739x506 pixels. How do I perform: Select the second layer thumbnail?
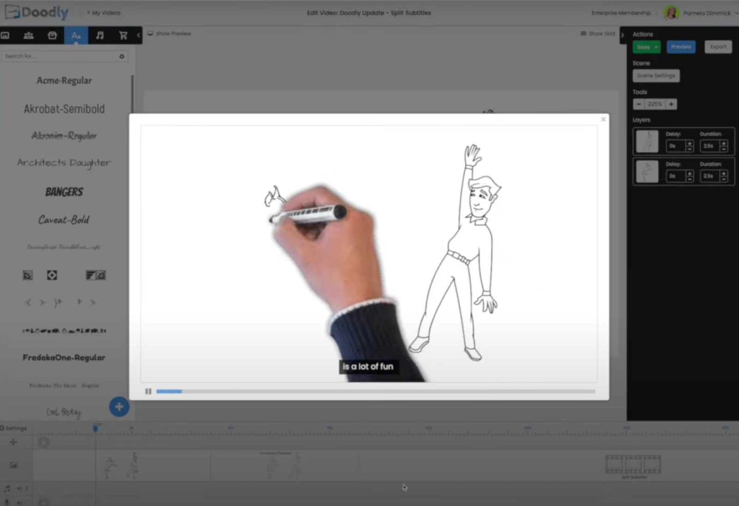647,171
